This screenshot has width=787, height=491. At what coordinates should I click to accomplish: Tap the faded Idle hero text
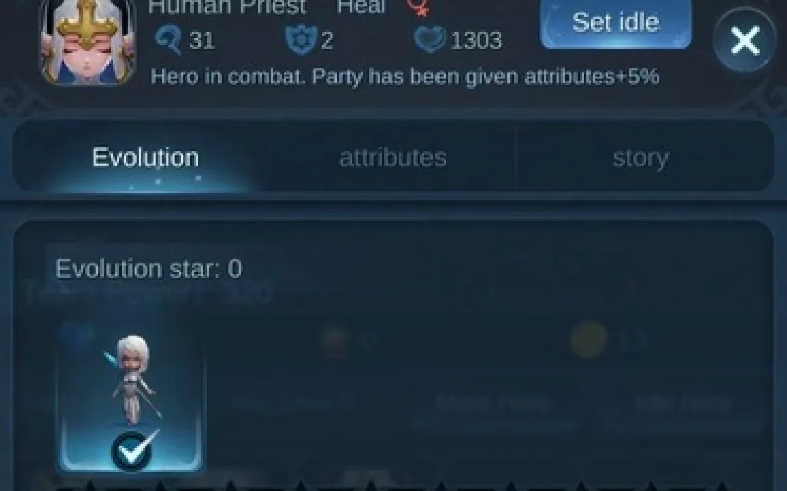click(683, 403)
